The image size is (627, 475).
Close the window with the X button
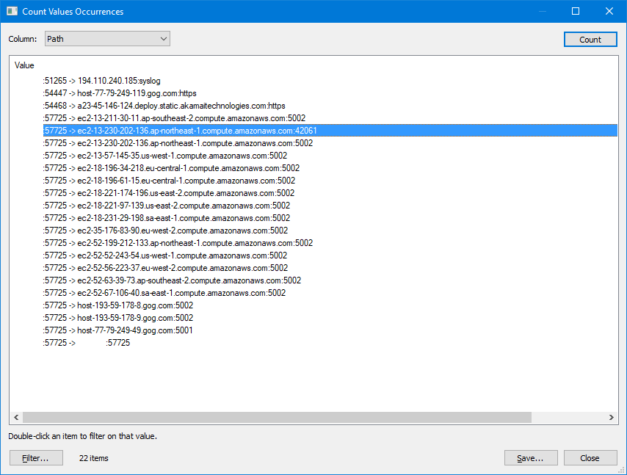609,11
